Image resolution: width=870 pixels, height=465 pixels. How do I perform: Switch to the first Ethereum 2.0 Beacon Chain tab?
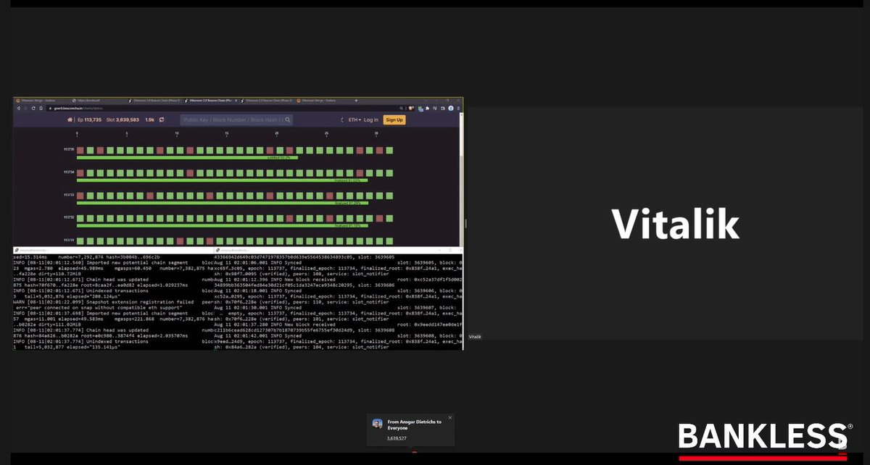pos(154,100)
